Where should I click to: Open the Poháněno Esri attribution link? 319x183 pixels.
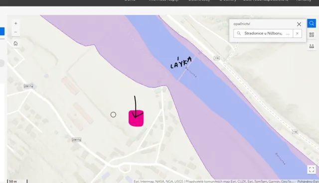click(308, 182)
